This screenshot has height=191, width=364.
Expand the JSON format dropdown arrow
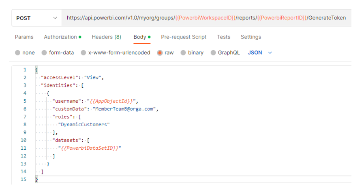[x=270, y=53]
